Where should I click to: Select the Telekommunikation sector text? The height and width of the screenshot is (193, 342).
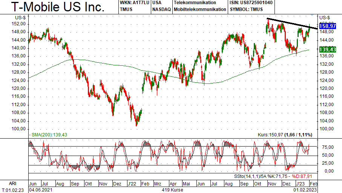[x=195, y=3]
